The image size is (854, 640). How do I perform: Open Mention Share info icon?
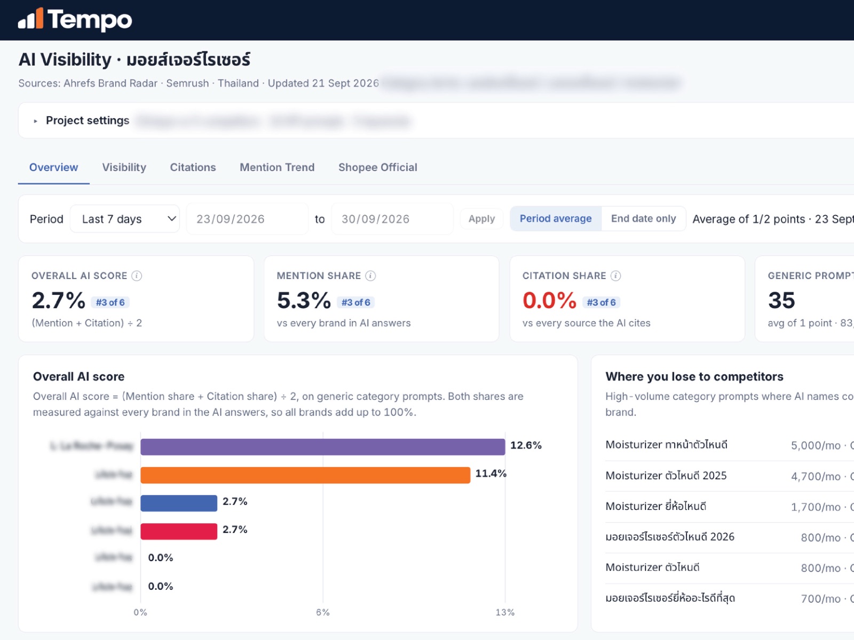tap(370, 276)
